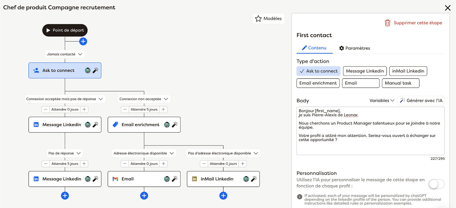456x208 pixels.
Task: Enable the Personnalisation AI toggle
Action: tap(436, 184)
